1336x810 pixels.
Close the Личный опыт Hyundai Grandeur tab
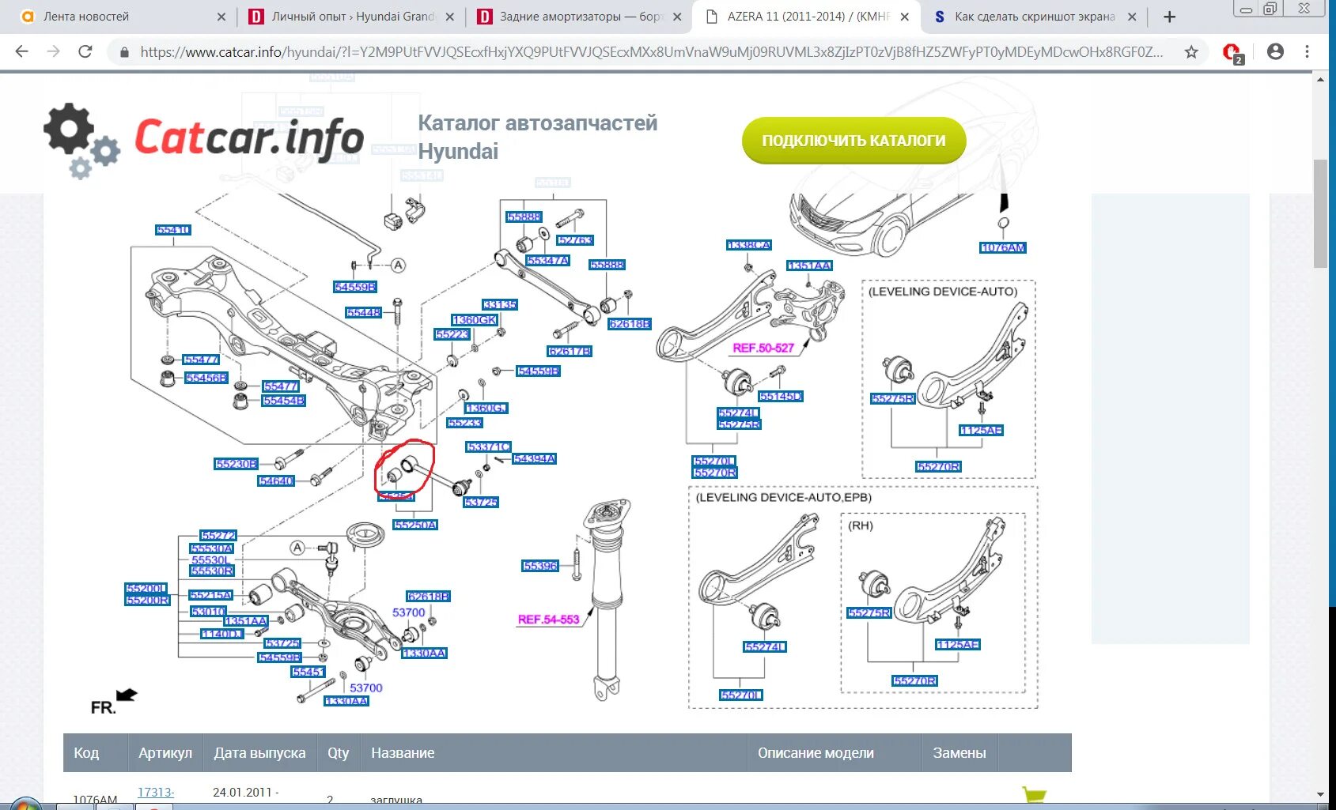449,17
